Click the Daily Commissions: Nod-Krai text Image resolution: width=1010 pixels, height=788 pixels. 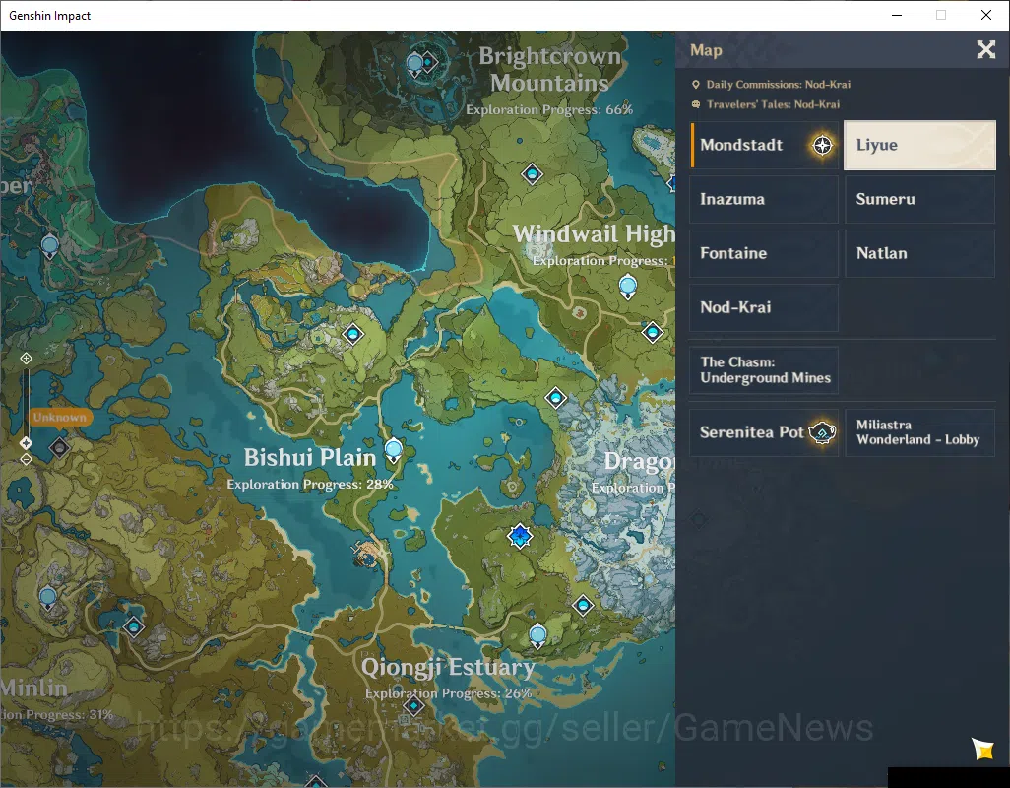pyautogui.click(x=778, y=85)
